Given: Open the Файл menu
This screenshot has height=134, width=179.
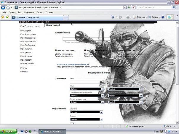Looking at the screenshot, I should click(x=4, y=12).
